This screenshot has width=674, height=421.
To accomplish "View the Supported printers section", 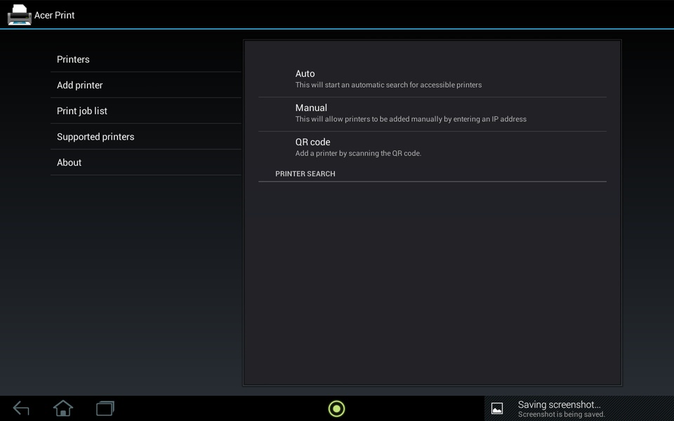I will click(x=146, y=137).
